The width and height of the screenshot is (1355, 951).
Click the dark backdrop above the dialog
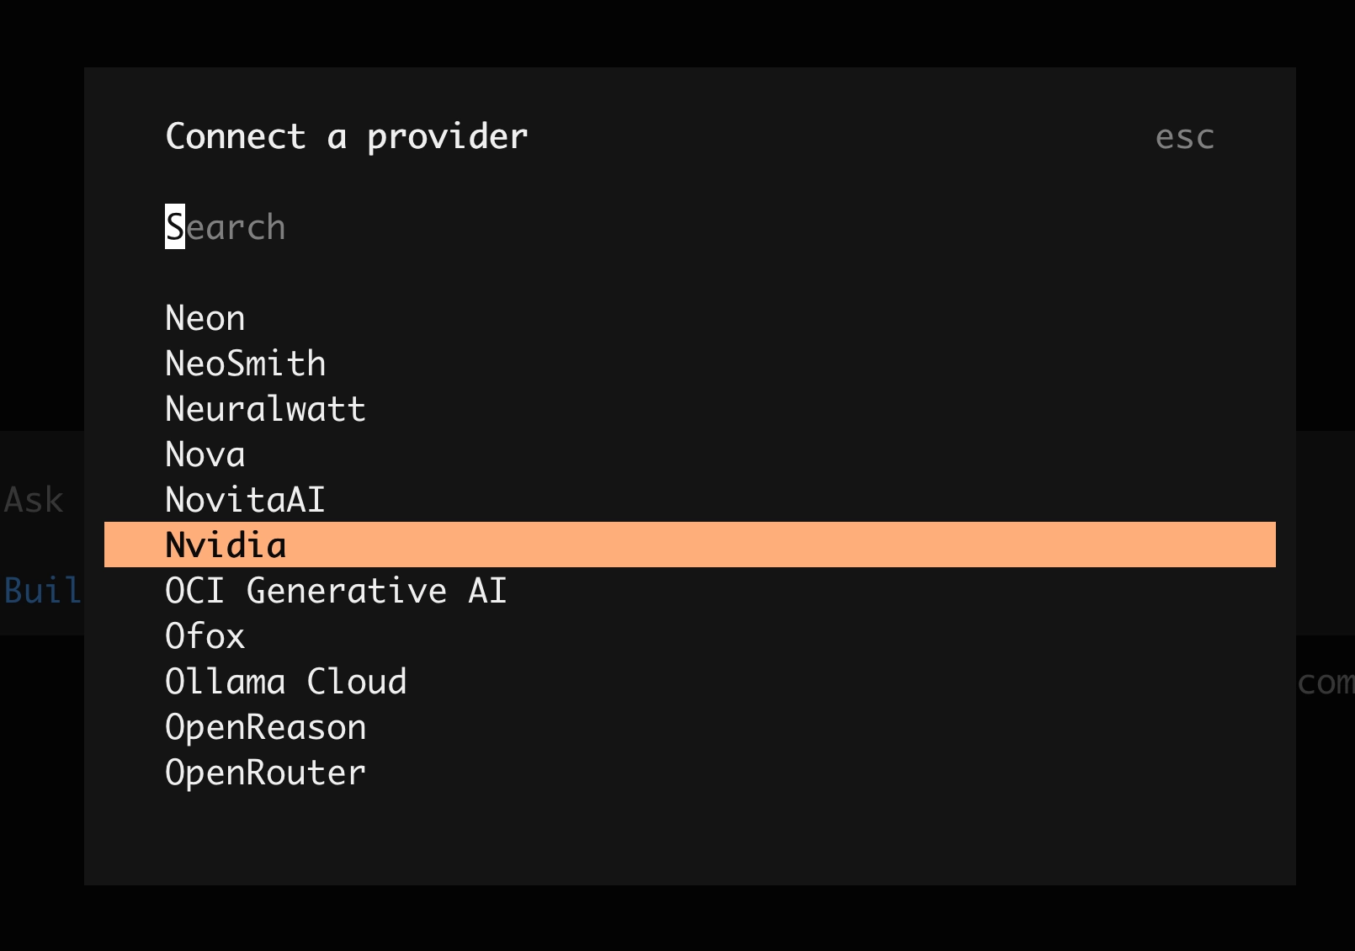[677, 34]
